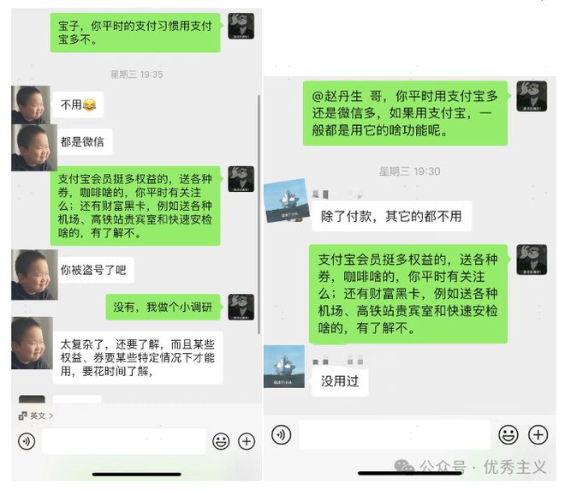Tap the voice input icon in right chat
The image size is (565, 490).
coord(281,434)
